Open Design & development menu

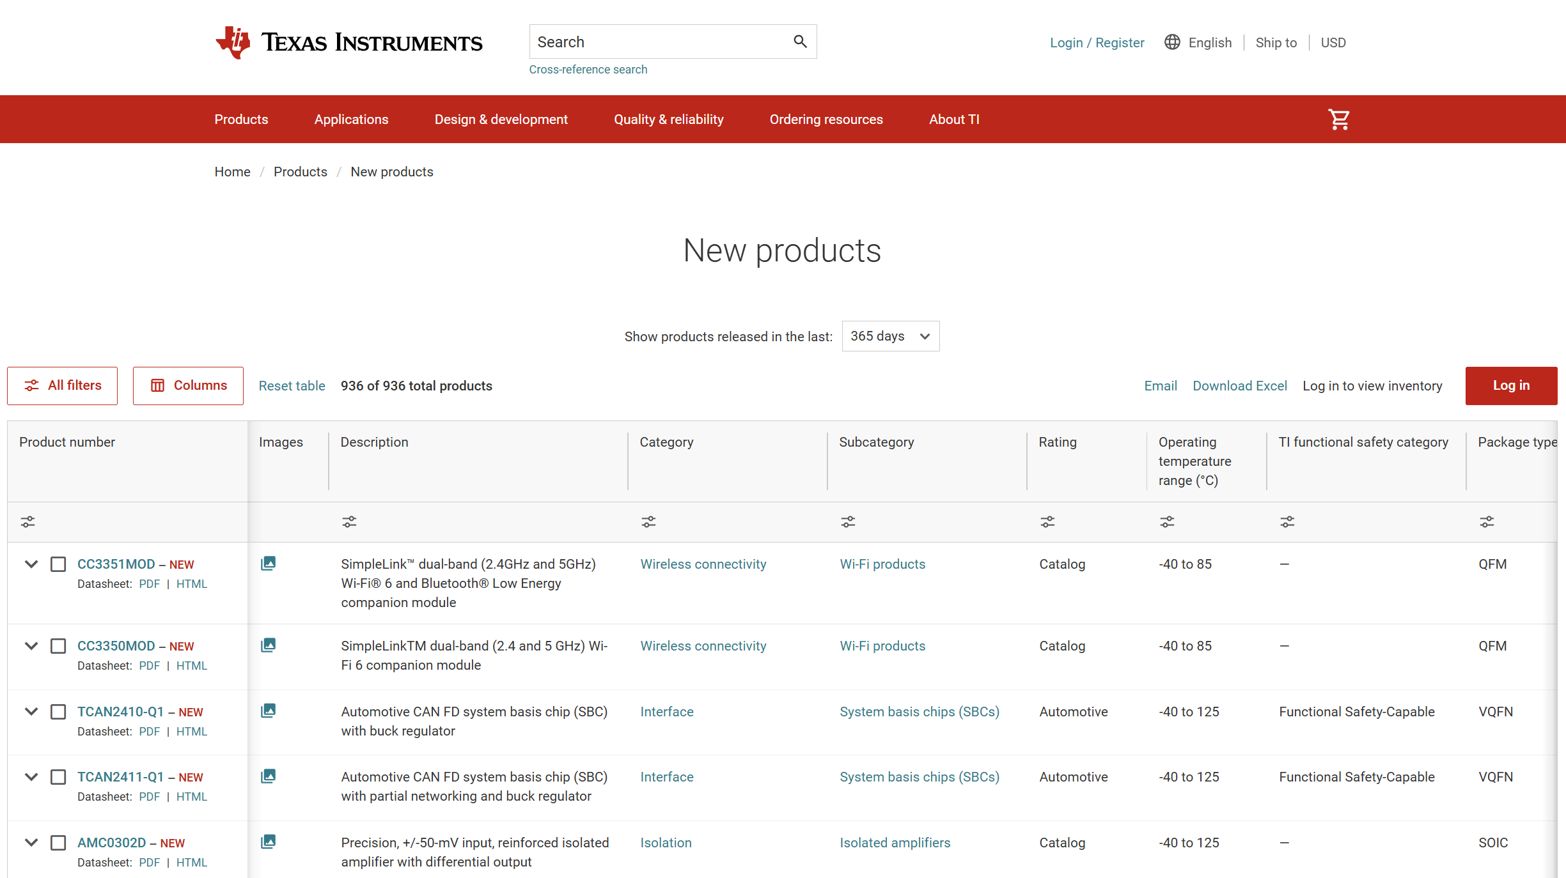[501, 119]
